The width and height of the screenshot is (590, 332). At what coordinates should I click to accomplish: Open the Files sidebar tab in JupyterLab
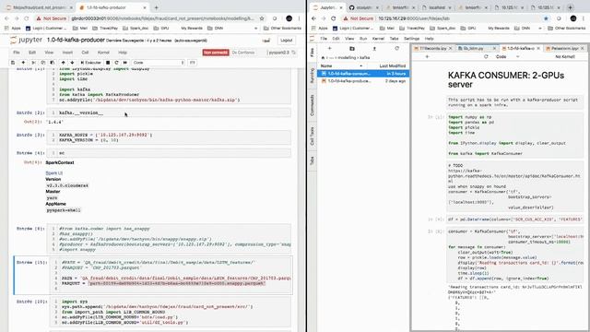(312, 53)
